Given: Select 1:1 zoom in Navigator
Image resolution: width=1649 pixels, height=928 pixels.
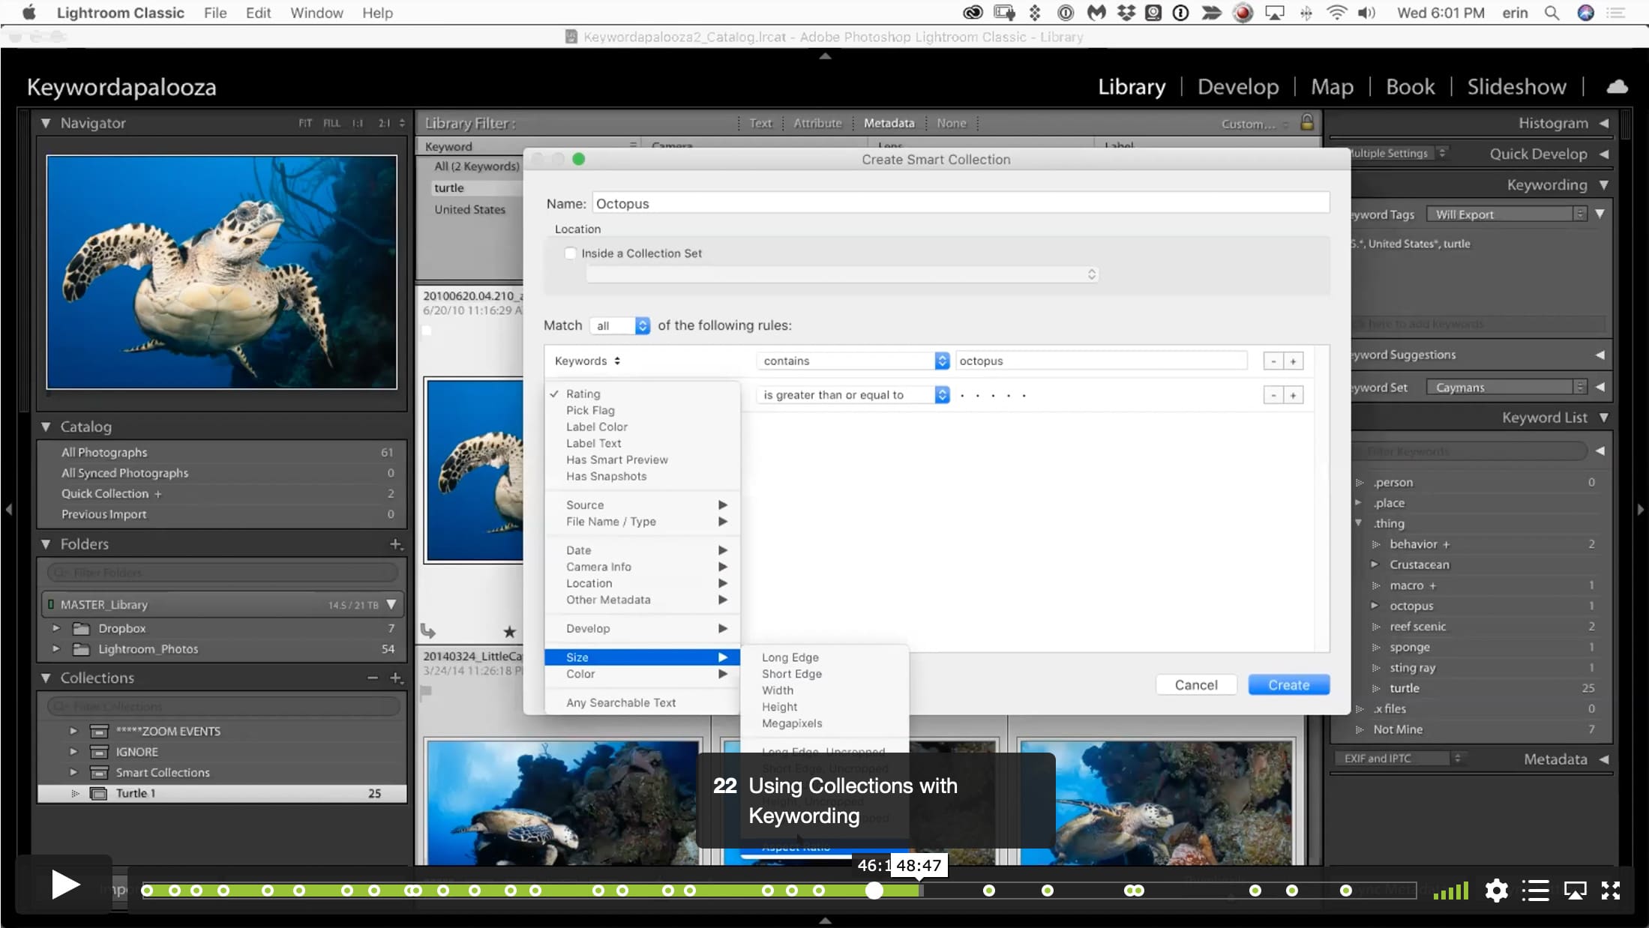Looking at the screenshot, I should [357, 123].
